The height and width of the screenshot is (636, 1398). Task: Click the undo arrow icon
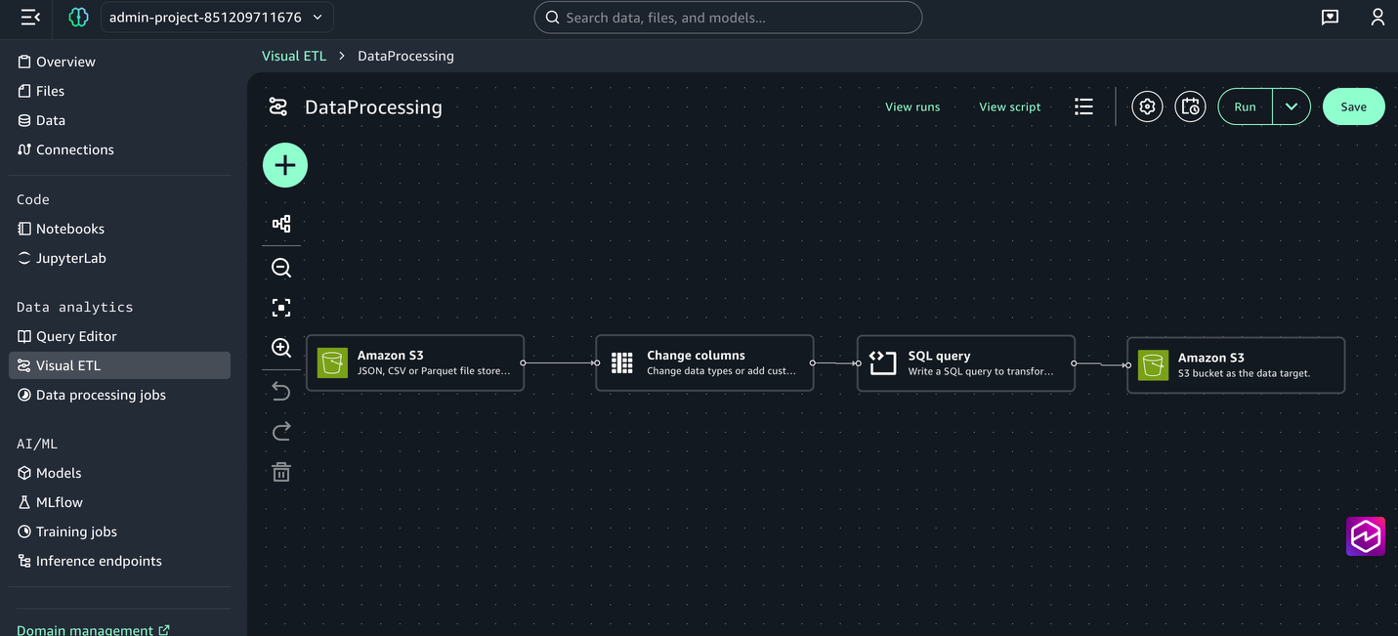[281, 391]
